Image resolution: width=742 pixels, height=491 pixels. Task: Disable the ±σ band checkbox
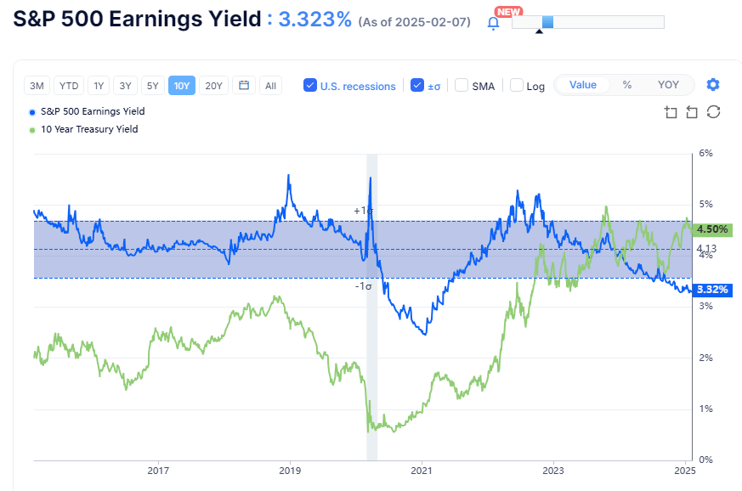click(x=416, y=85)
